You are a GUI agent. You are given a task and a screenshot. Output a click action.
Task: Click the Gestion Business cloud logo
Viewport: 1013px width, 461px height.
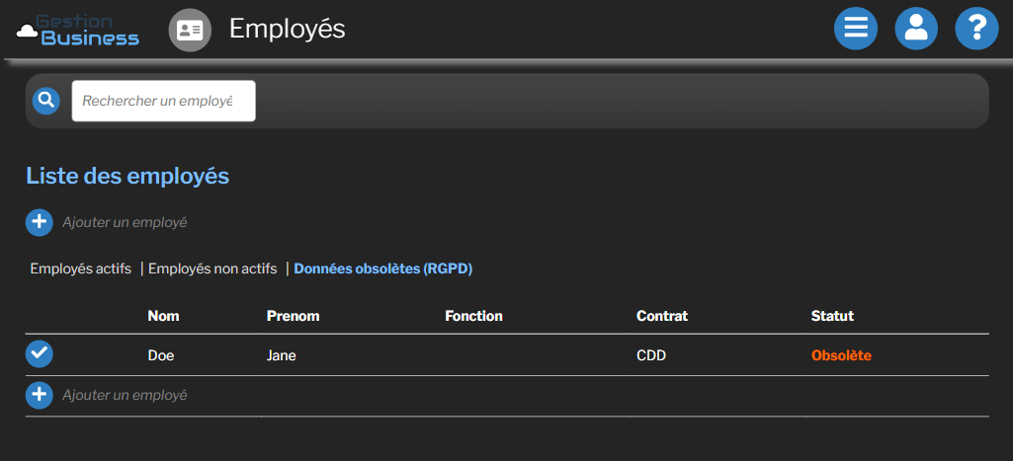coord(78,30)
